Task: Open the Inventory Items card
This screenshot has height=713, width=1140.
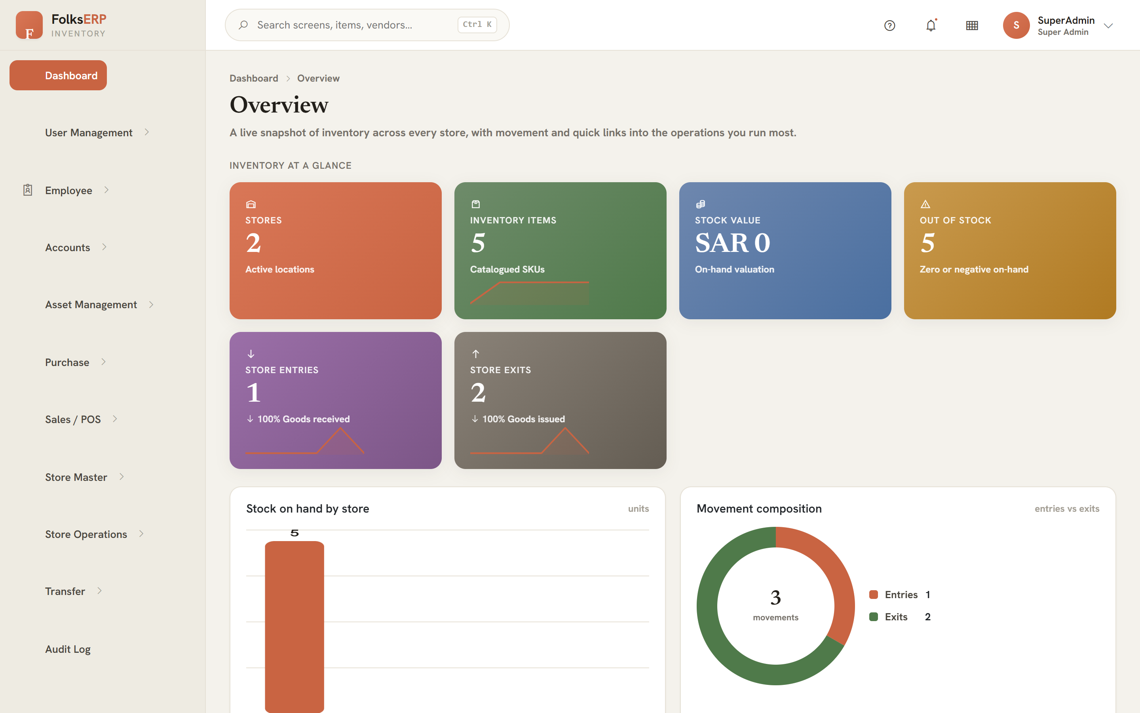Action: click(x=560, y=250)
